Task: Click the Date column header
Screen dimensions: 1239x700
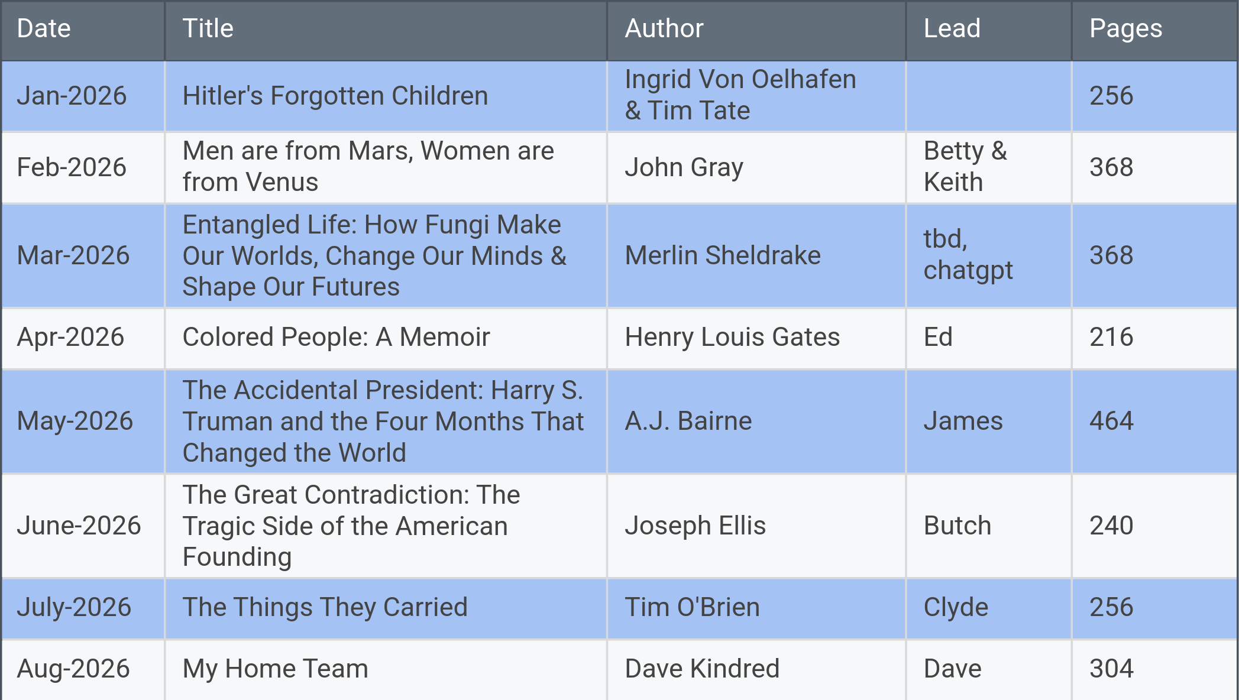Action: coord(44,28)
